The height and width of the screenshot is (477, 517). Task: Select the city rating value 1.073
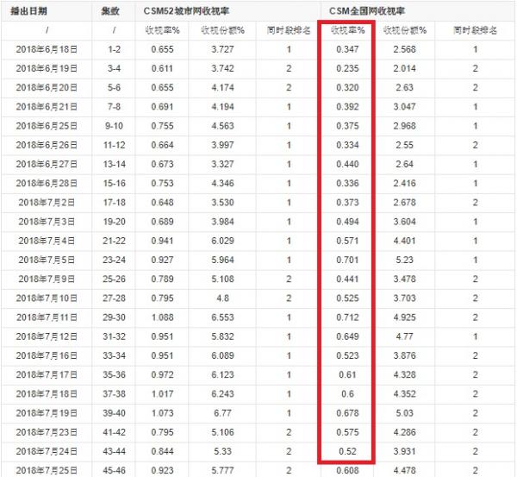click(x=162, y=413)
